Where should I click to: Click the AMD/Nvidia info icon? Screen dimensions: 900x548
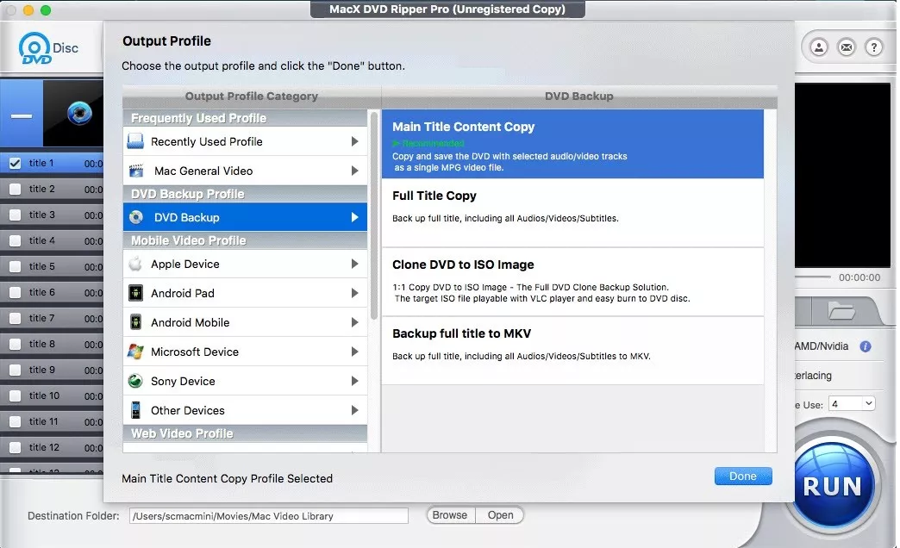click(x=866, y=346)
